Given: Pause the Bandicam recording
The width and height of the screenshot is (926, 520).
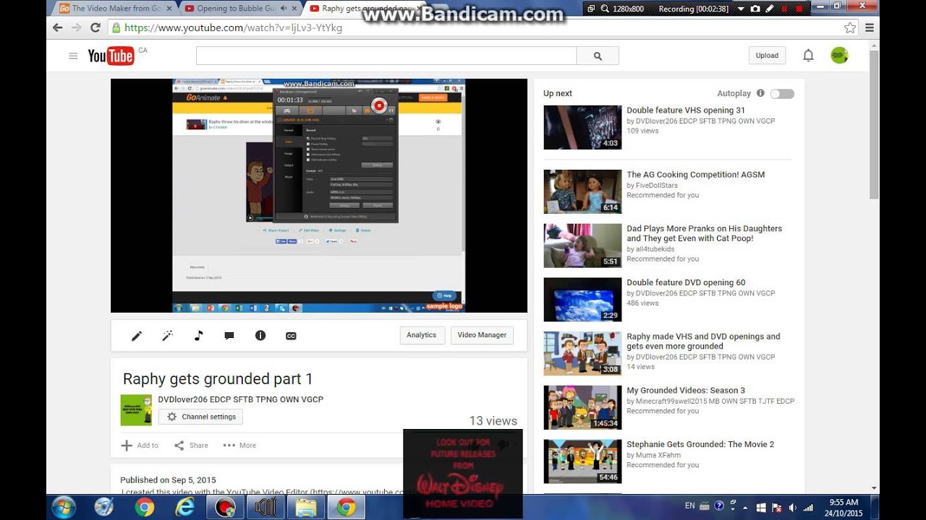Looking at the screenshot, I should tap(784, 9).
